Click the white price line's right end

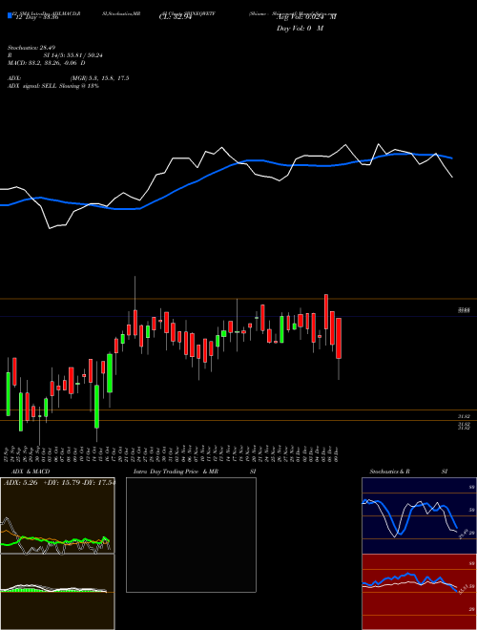tap(452, 176)
